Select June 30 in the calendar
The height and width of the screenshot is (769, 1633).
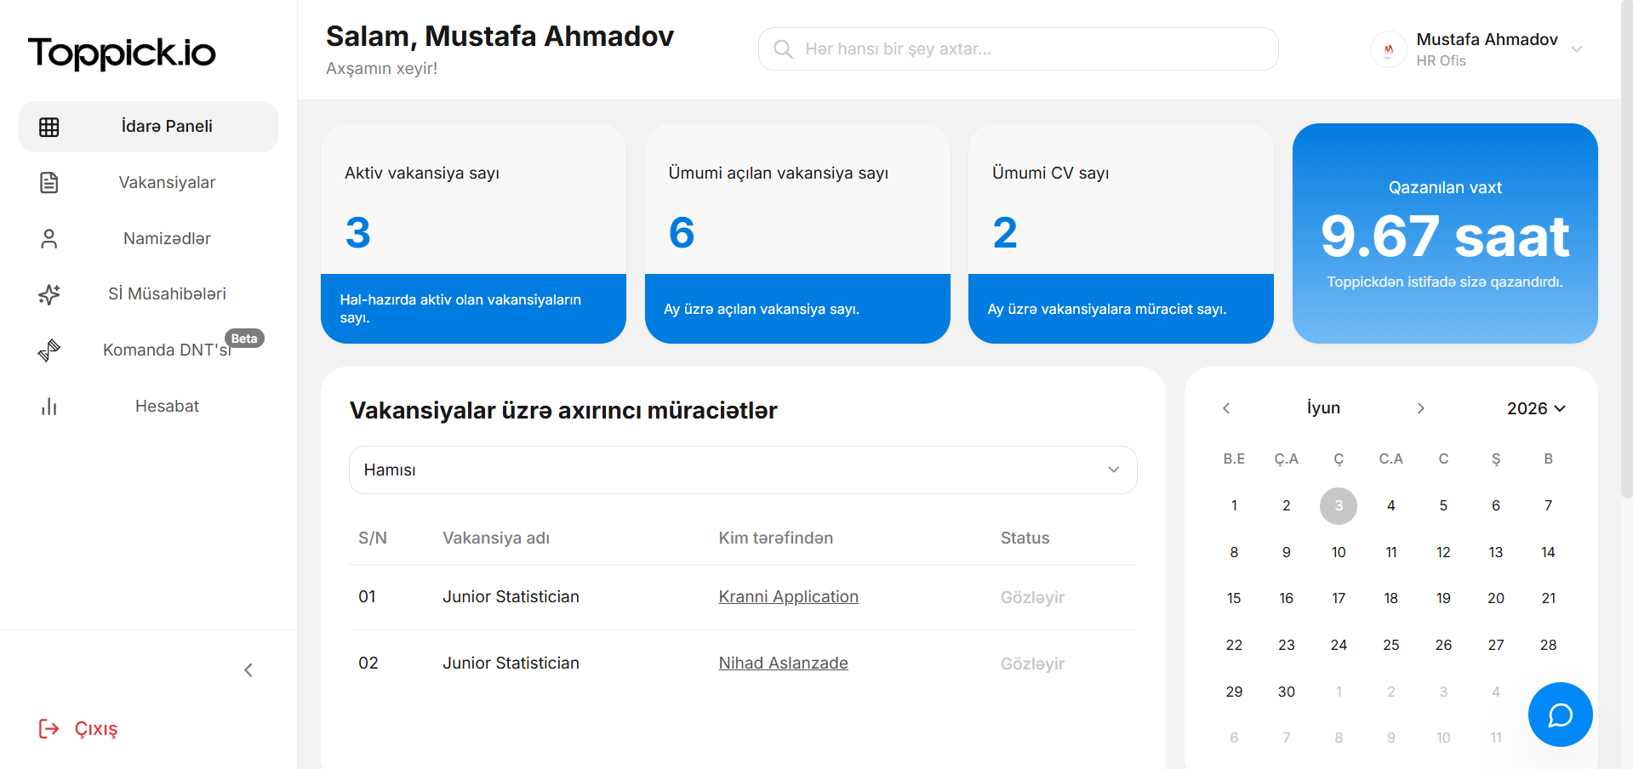pos(1287,692)
